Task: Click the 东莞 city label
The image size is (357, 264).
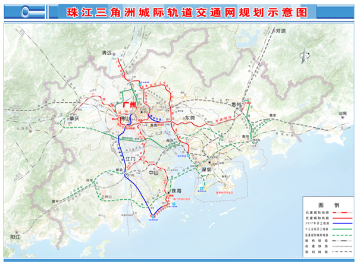Action: click(x=189, y=118)
